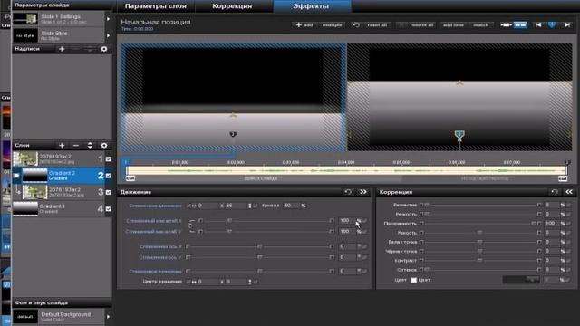The height and width of the screenshot is (326, 580).
Task: Toggle visibility checkbox of Gradient 2 layer
Action: [109, 176]
